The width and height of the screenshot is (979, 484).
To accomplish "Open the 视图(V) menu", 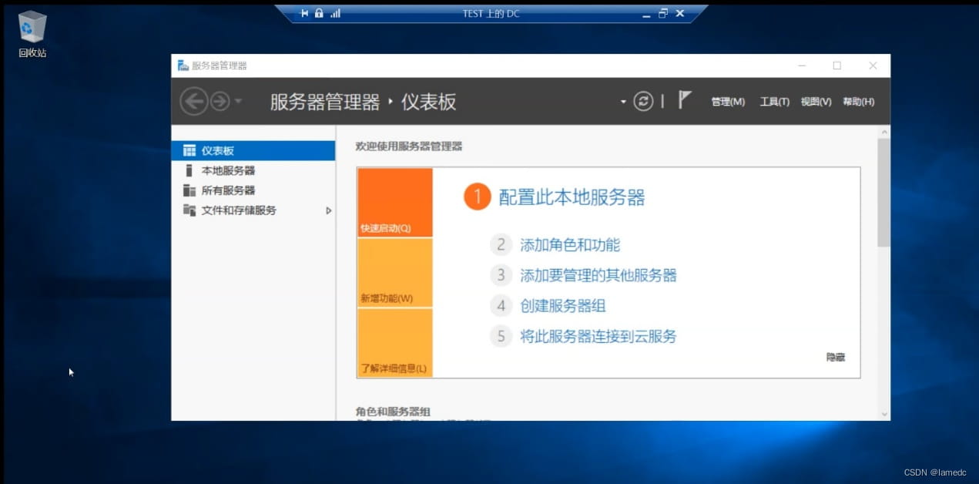I will 816,102.
